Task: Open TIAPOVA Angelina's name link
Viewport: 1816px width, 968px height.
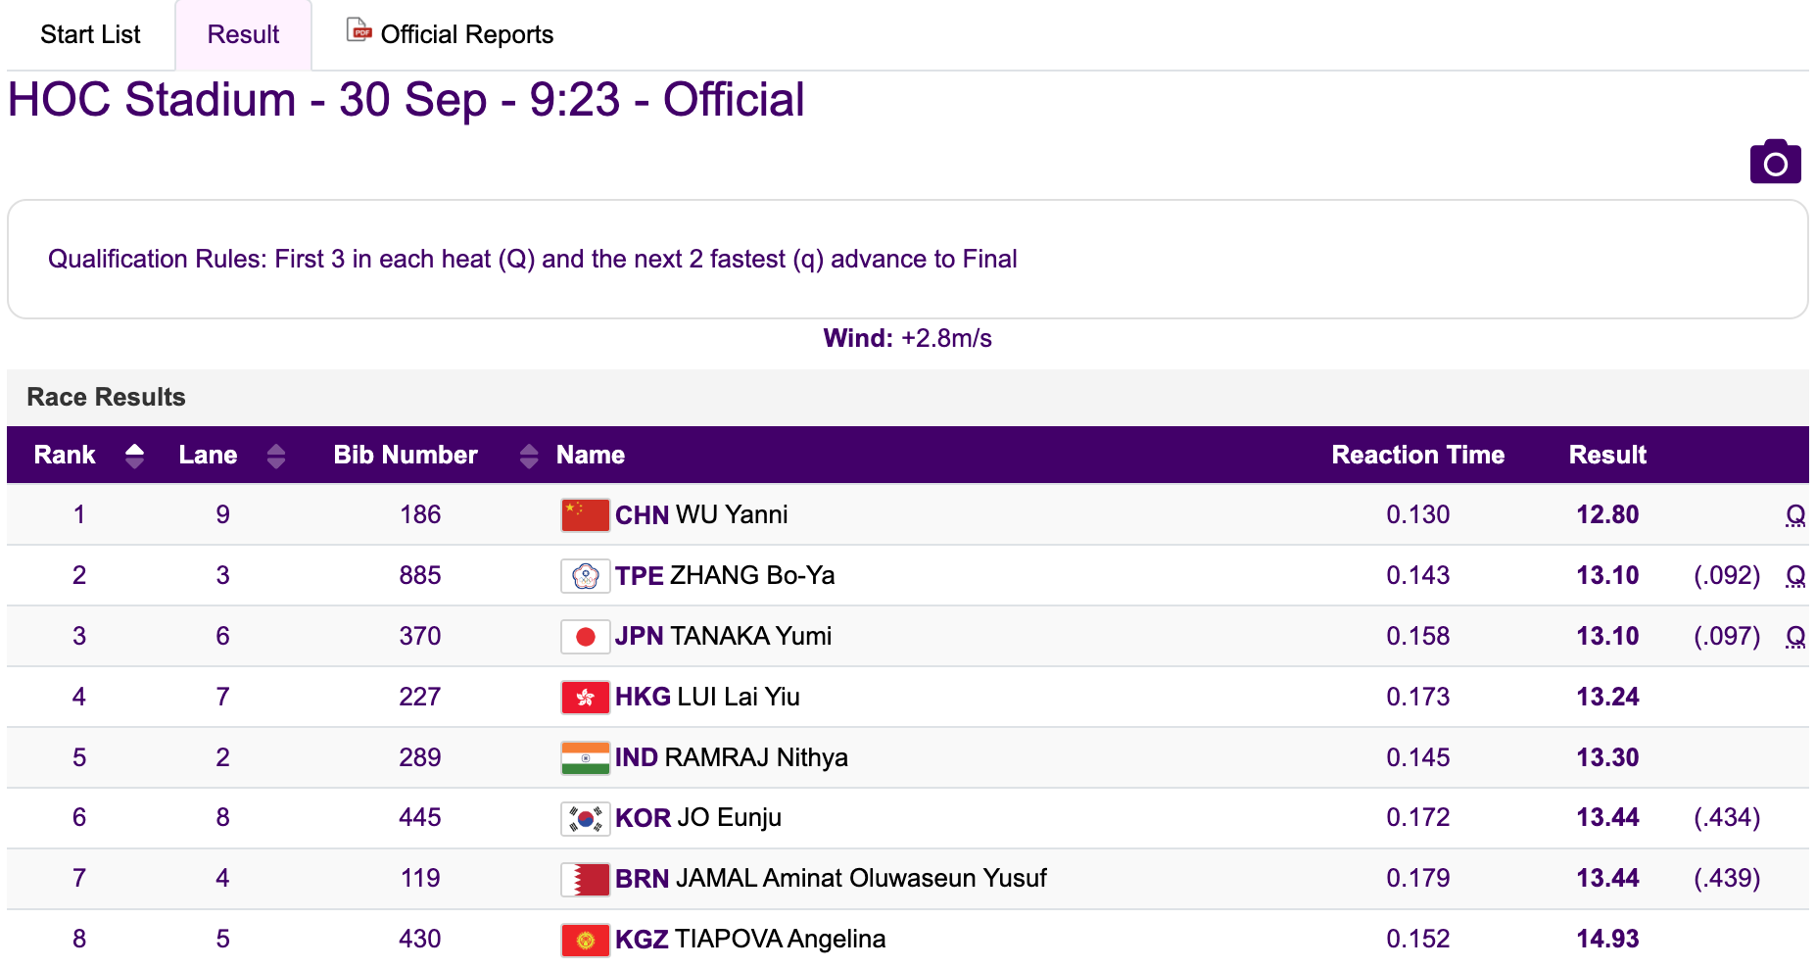Action: pos(780,939)
